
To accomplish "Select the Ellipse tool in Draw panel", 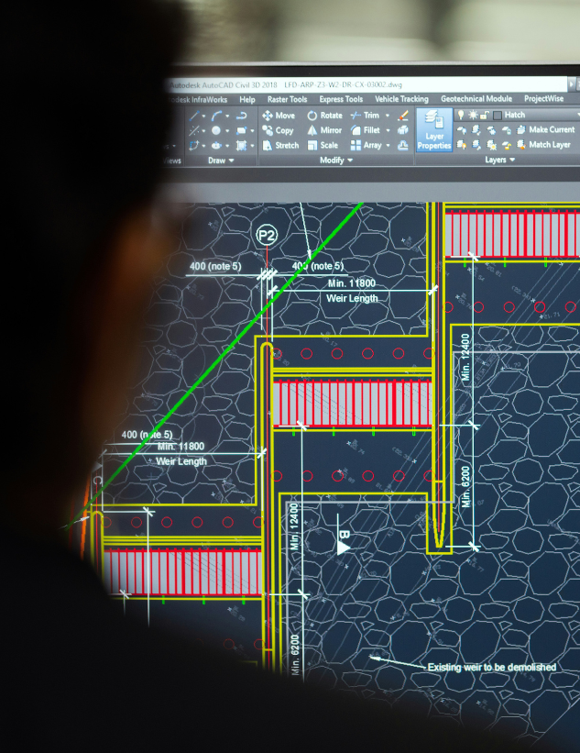I will coord(216,146).
